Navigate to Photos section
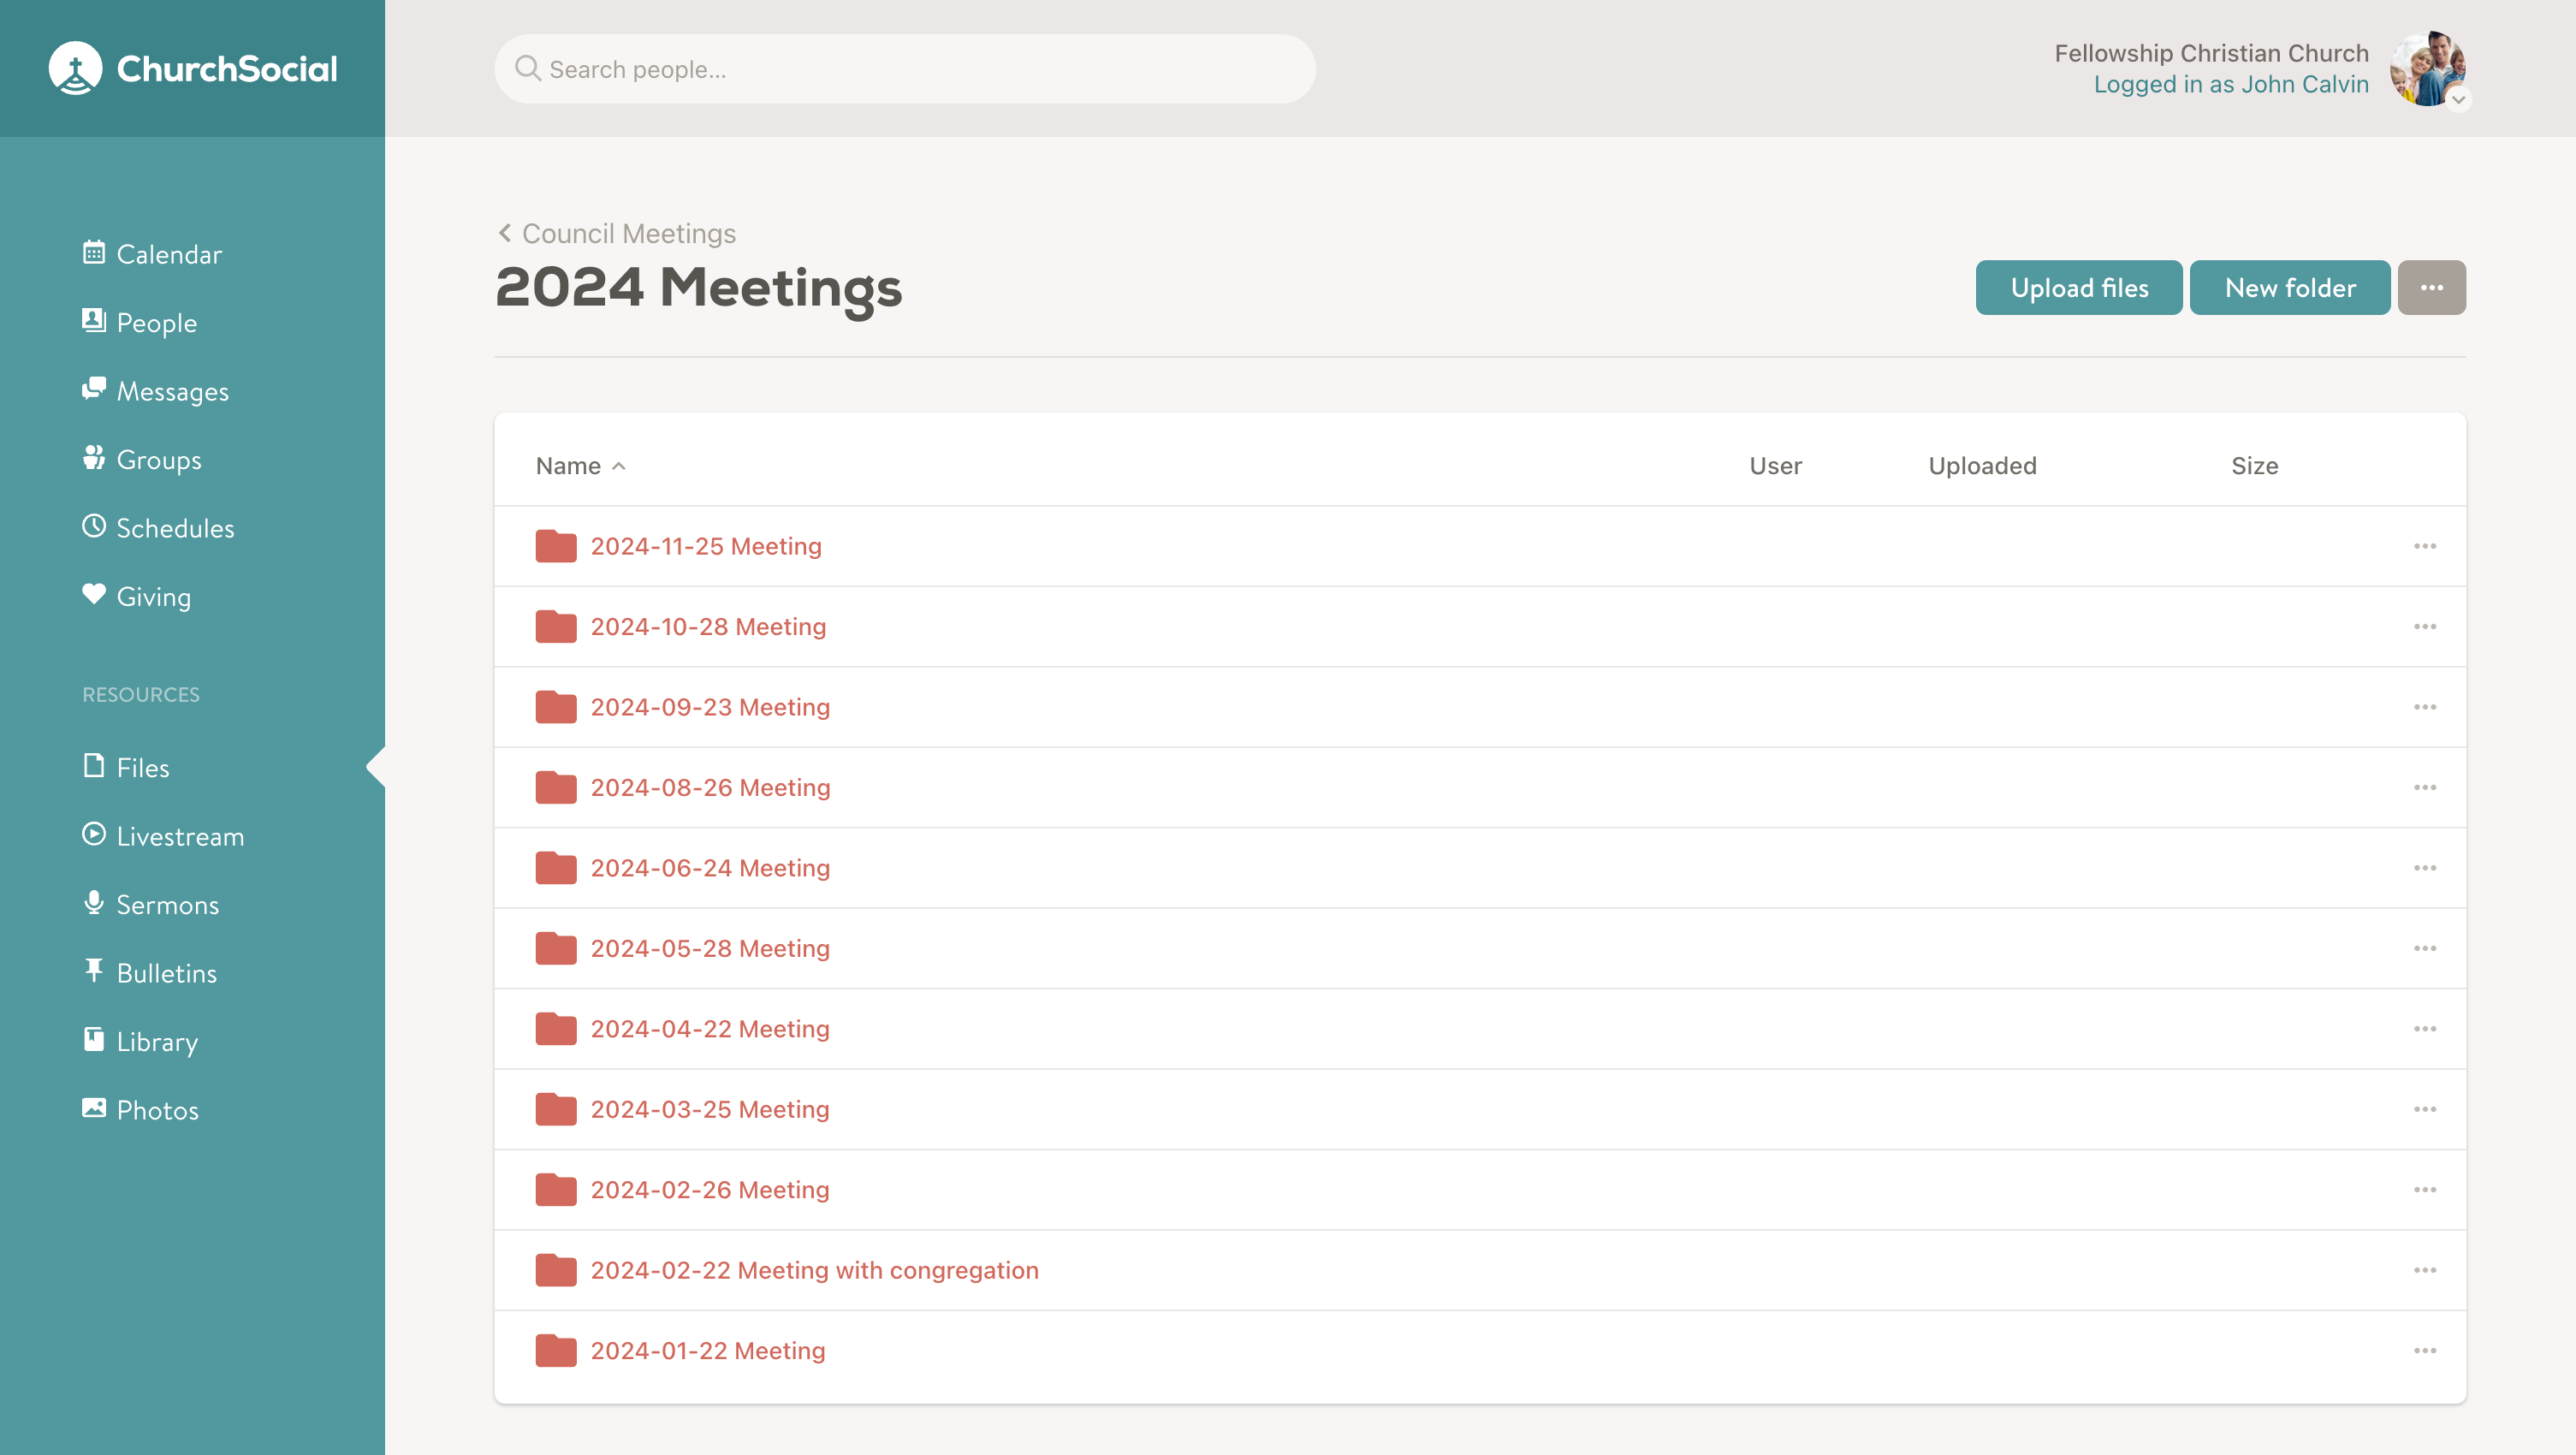 click(156, 1110)
